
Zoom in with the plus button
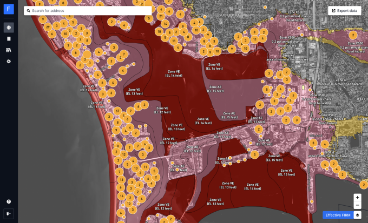pos(357,198)
